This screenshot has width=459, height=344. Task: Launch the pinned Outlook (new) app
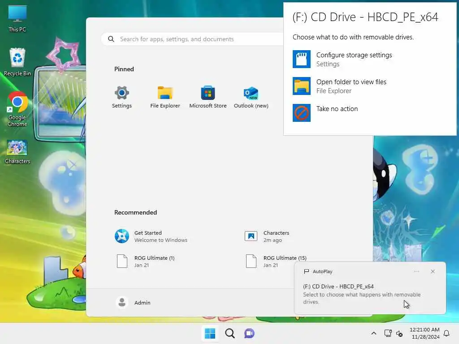(x=251, y=97)
